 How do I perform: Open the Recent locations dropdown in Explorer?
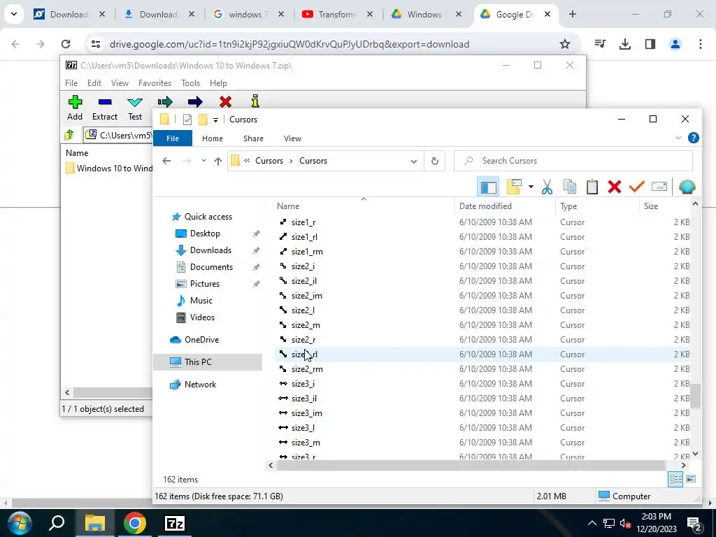pyautogui.click(x=203, y=161)
